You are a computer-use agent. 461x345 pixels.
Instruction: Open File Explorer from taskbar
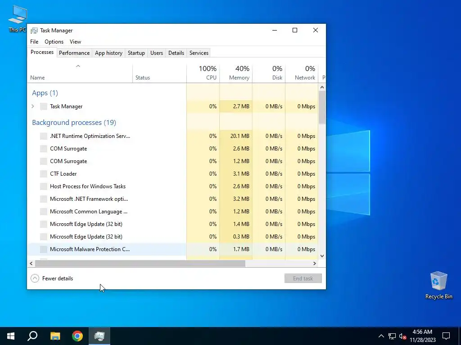tap(55, 336)
